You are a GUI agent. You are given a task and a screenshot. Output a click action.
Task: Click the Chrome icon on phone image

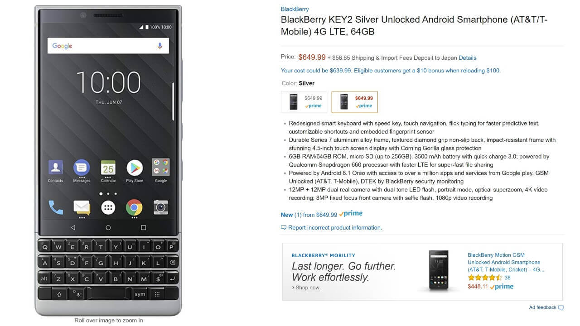point(134,208)
